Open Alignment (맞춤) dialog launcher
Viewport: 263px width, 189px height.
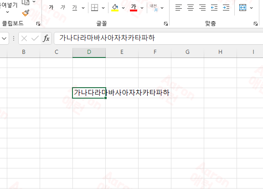click(x=256, y=24)
